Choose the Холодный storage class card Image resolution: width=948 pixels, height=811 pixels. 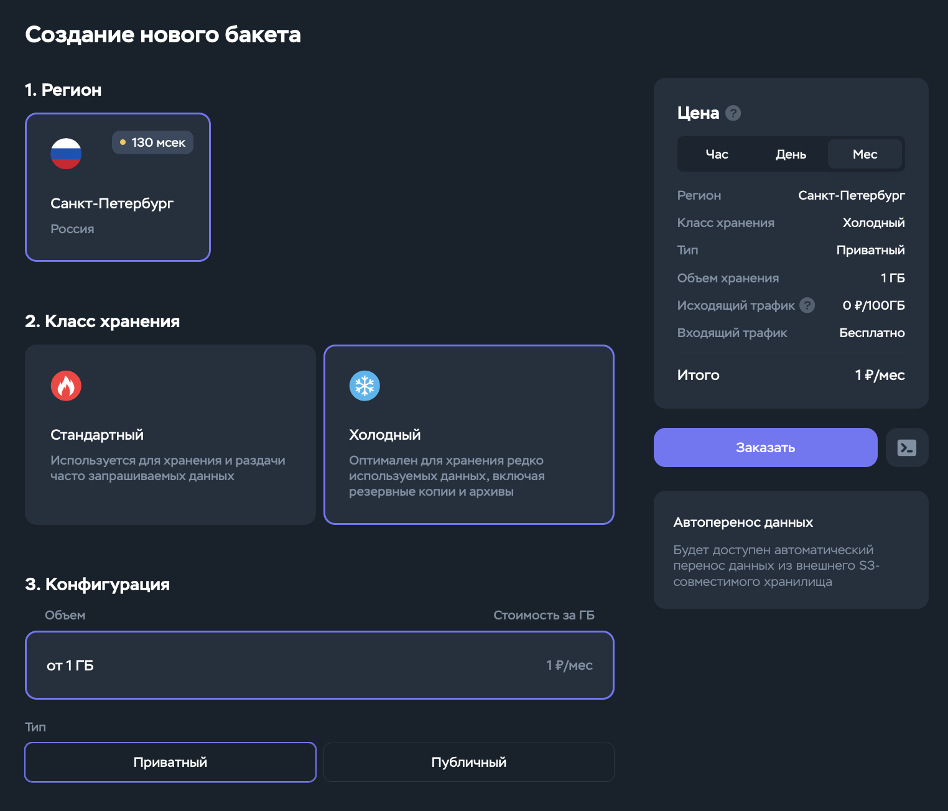tap(469, 435)
